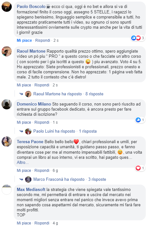The width and height of the screenshot is (155, 227).
Task: Expand Teresa Paone's comment with Altro...
Action: click(x=23, y=162)
